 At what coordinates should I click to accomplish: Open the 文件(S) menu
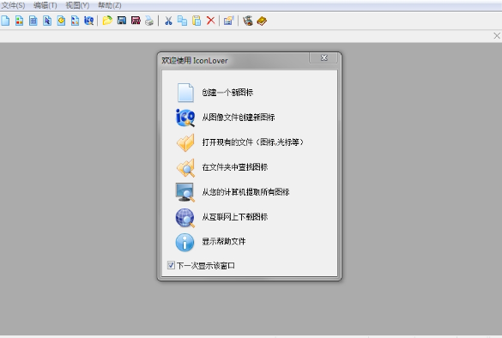click(x=14, y=5)
